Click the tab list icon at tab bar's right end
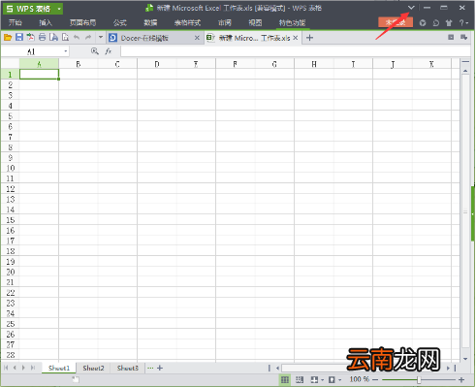The width and height of the screenshot is (476, 387). pos(463,38)
